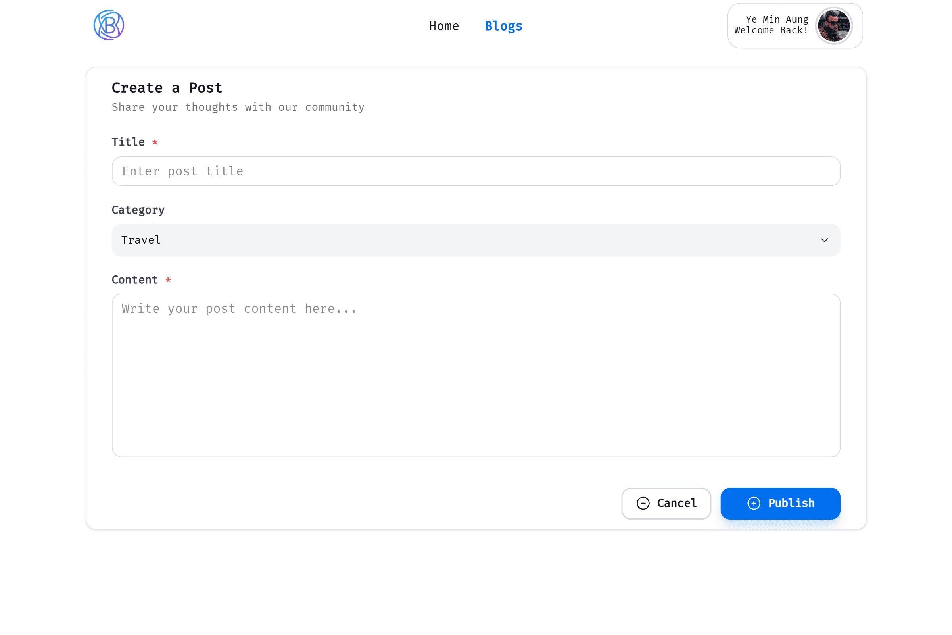Click the minus circle icon in Cancel
Screen dimensions: 952x635
[x=643, y=503]
